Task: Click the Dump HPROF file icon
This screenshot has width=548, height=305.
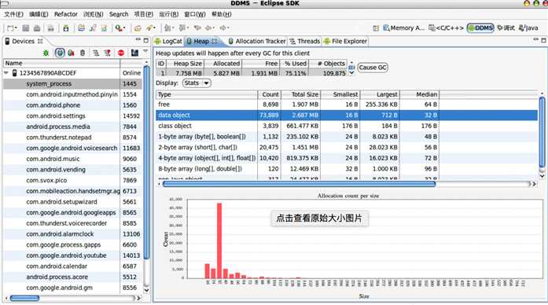Action: (x=72, y=53)
